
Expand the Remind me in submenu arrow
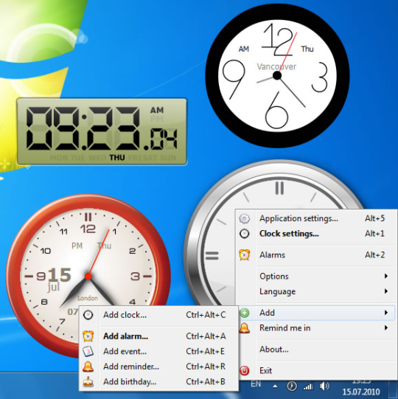click(386, 327)
